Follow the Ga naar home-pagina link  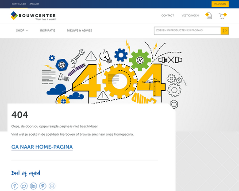tap(42, 147)
